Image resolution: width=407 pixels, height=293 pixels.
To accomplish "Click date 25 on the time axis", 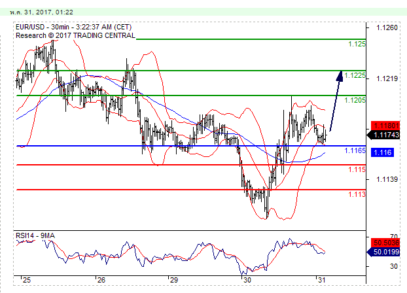I will tap(26, 279).
